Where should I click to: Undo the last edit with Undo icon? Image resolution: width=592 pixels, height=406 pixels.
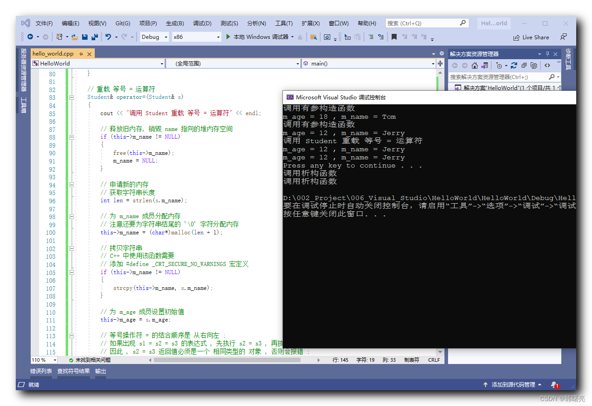point(108,37)
